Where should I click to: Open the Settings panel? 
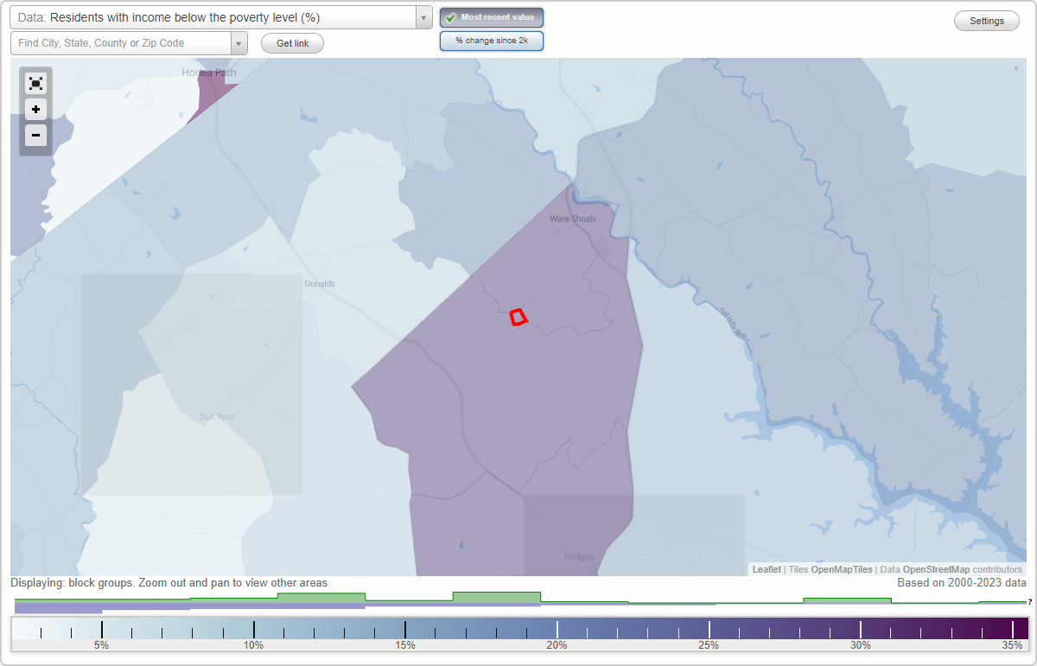point(986,20)
